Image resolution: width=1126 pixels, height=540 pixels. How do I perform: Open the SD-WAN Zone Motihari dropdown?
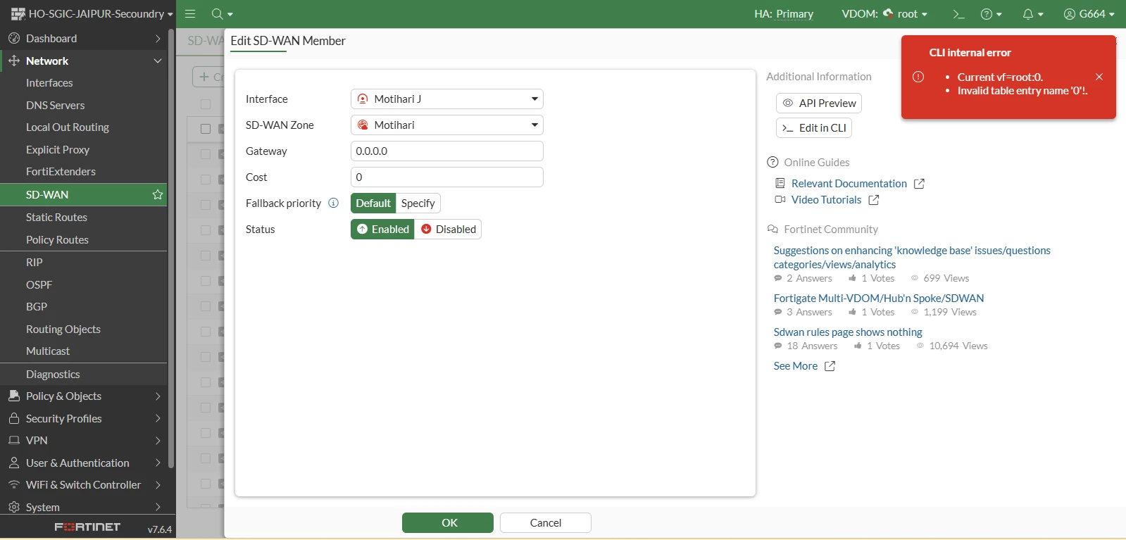447,125
